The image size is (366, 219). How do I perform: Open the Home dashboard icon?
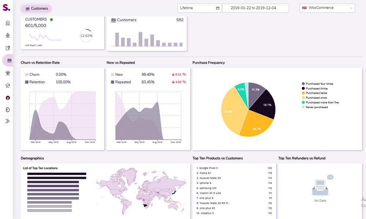tap(7, 23)
